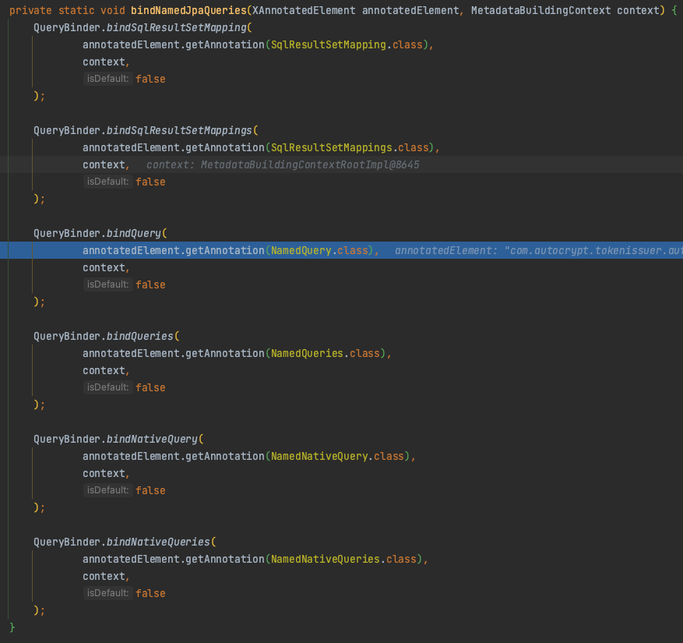683x643 pixels.
Task: Click the bindSqlResultSetMappings( method call
Action: 182,130
